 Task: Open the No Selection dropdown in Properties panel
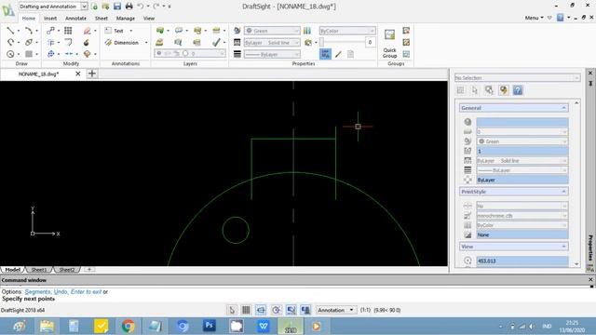[517, 78]
